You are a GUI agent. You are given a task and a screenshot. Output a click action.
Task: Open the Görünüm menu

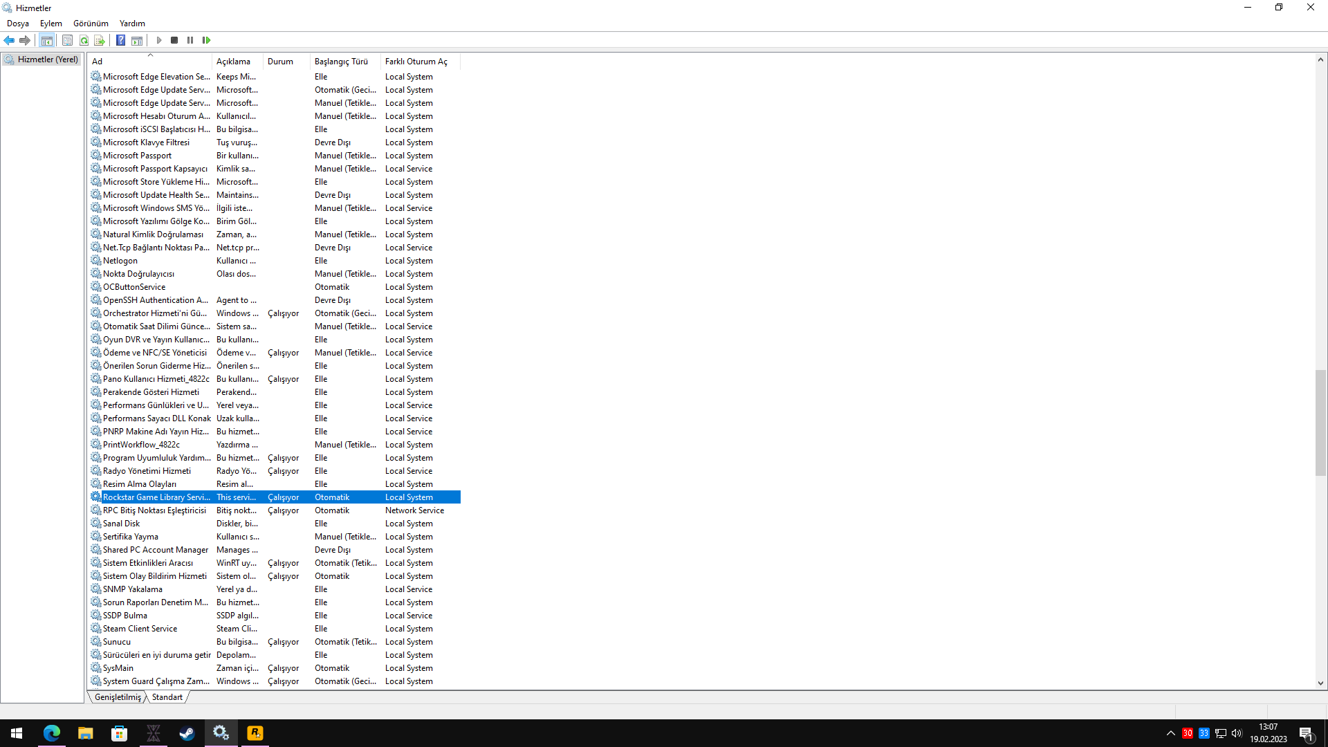(x=91, y=24)
